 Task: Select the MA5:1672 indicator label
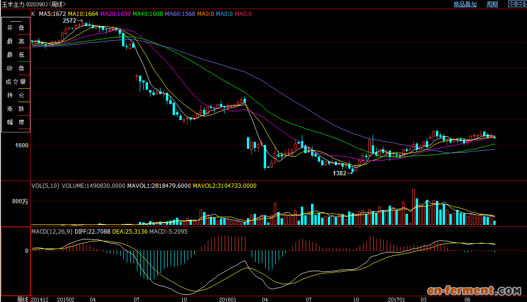click(x=52, y=14)
